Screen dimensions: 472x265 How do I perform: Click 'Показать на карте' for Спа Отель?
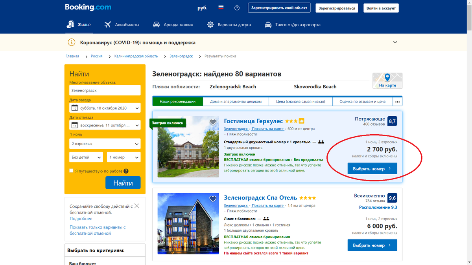(x=267, y=205)
